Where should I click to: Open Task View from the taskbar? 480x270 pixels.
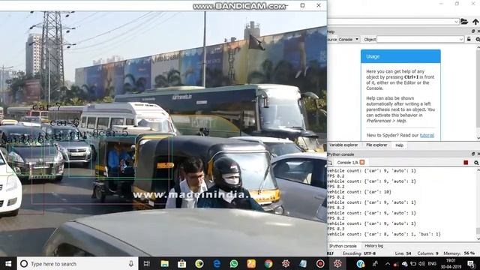click(147, 263)
